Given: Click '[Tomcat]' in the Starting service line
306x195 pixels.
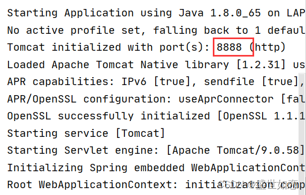Looking at the screenshot, I should coord(140,134).
